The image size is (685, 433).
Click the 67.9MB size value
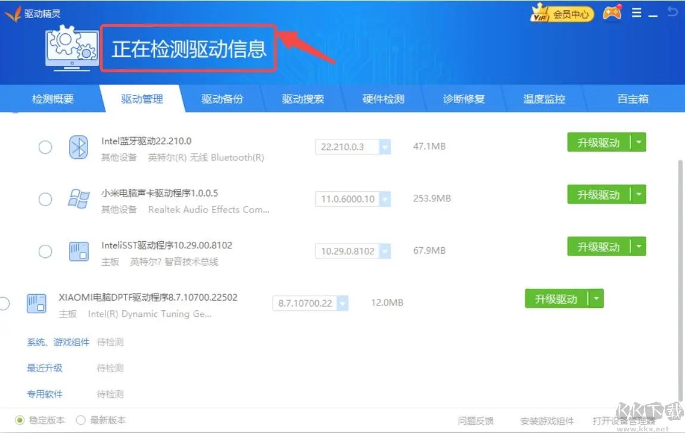click(429, 250)
